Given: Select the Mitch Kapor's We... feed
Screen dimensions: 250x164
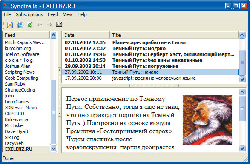Looking at the screenshot, I should pyautogui.click(x=25, y=42).
